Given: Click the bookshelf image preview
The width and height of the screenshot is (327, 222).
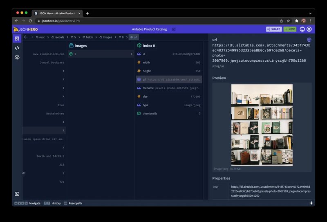Looking at the screenshot, I should pos(262,125).
